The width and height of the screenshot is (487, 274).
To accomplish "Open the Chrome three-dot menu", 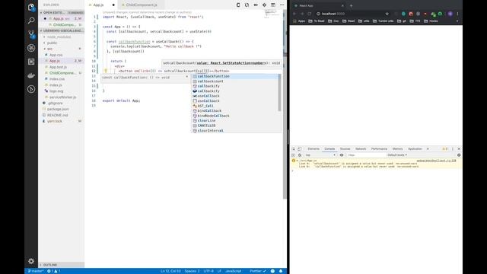I will click(457, 14).
